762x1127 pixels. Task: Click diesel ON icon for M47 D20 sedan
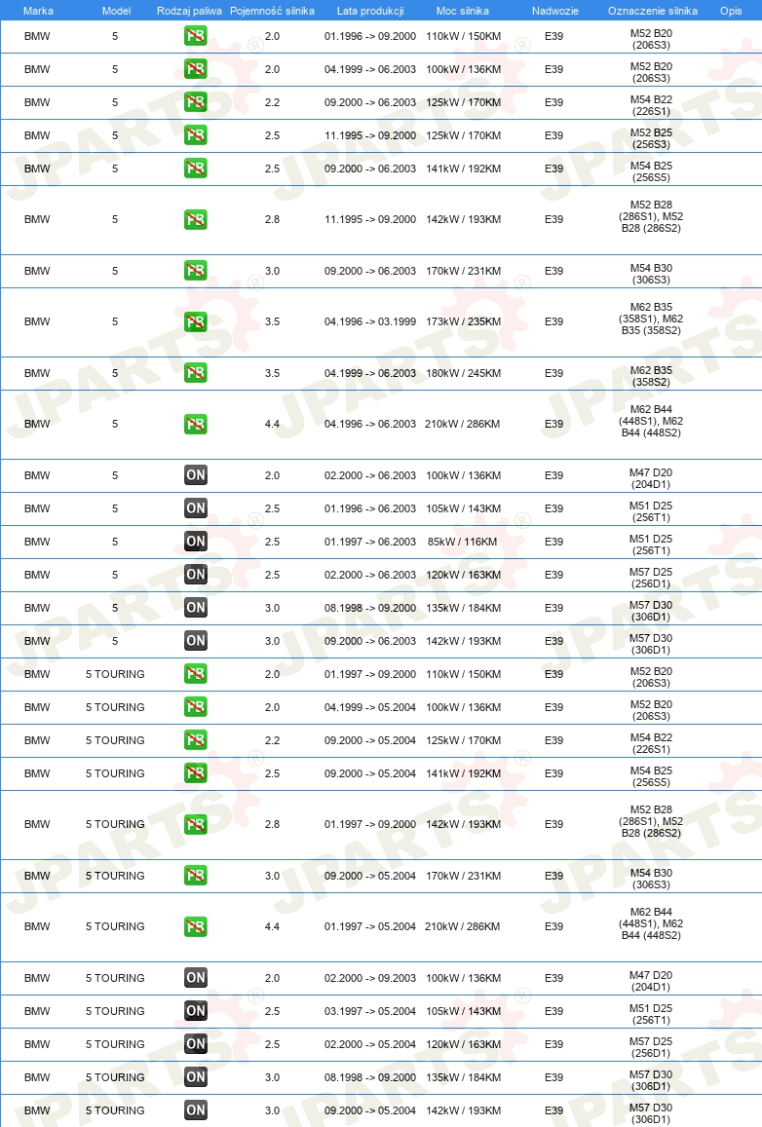point(196,475)
